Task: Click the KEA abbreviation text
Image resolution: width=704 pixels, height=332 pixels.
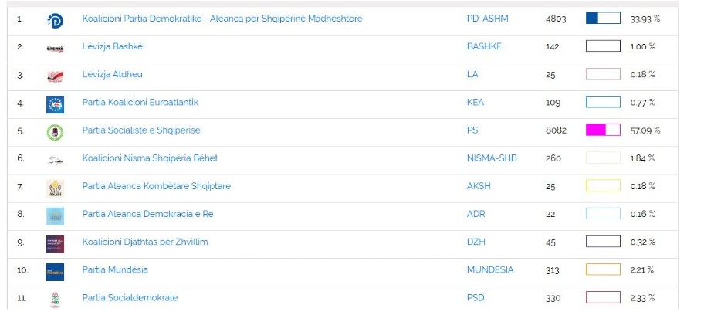Action: [x=476, y=103]
